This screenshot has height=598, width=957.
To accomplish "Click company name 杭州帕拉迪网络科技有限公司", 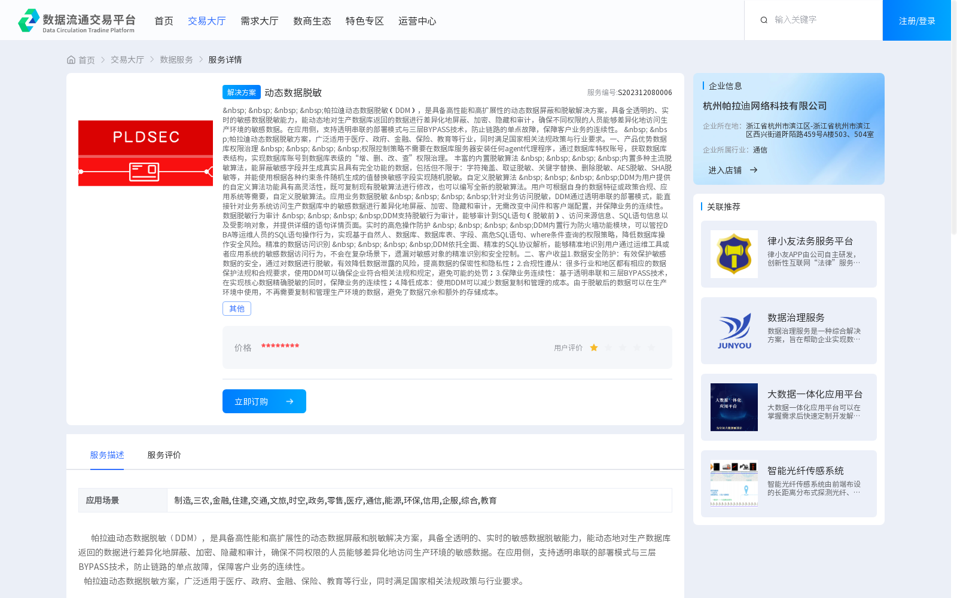I will tap(765, 106).
